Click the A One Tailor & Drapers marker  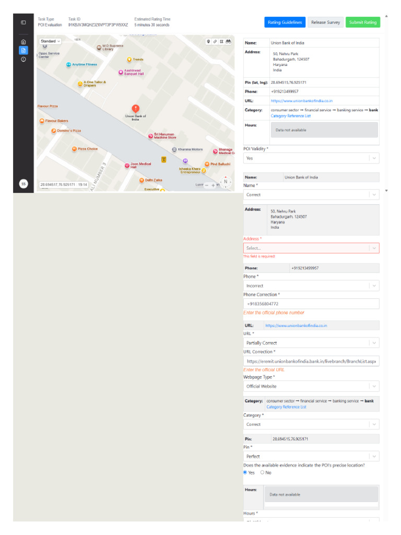pos(80,84)
